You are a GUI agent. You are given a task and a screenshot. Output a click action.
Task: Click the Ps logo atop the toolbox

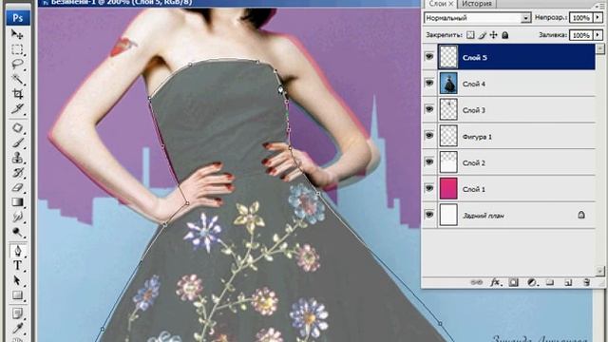18,18
